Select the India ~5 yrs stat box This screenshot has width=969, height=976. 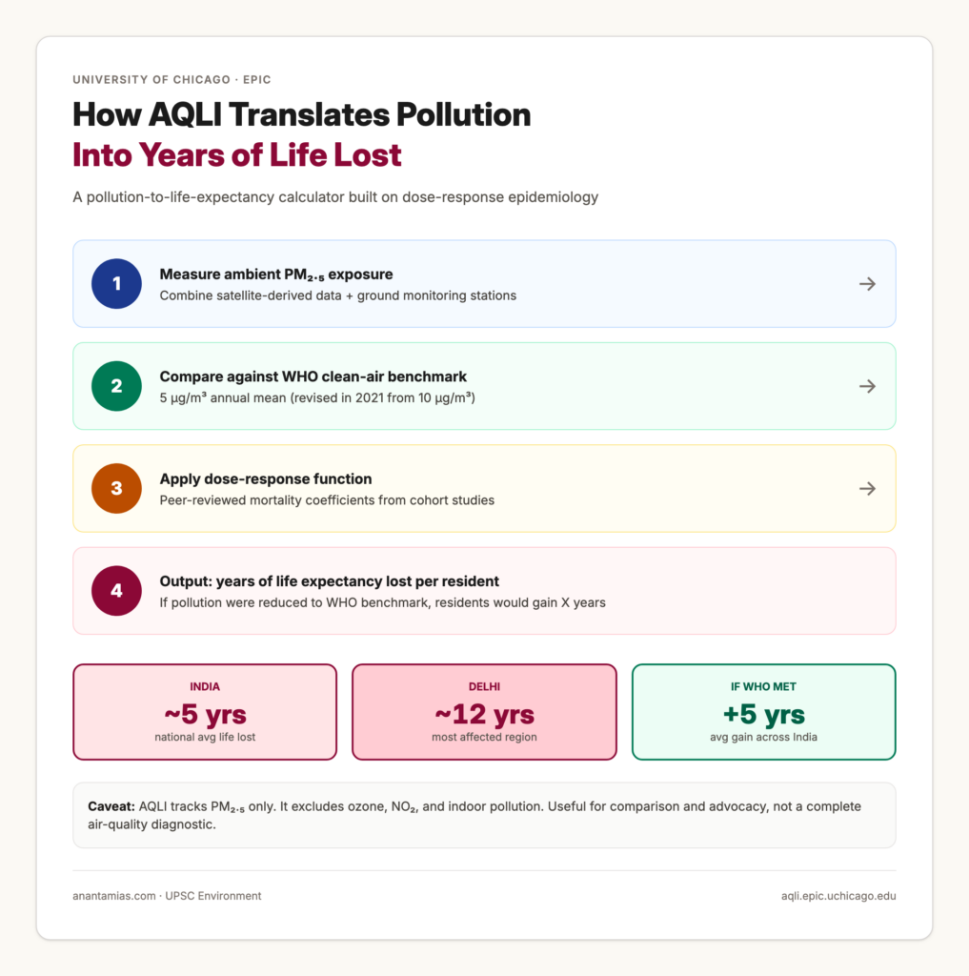(205, 711)
